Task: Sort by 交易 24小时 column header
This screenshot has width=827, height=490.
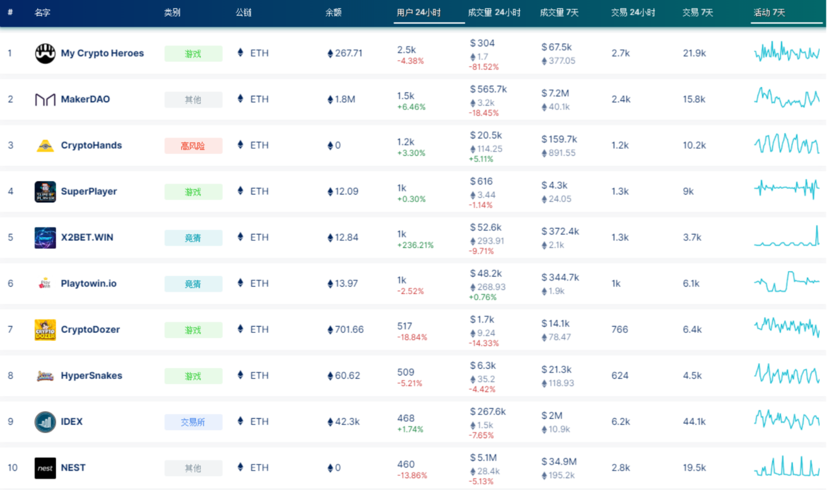Action: click(633, 13)
